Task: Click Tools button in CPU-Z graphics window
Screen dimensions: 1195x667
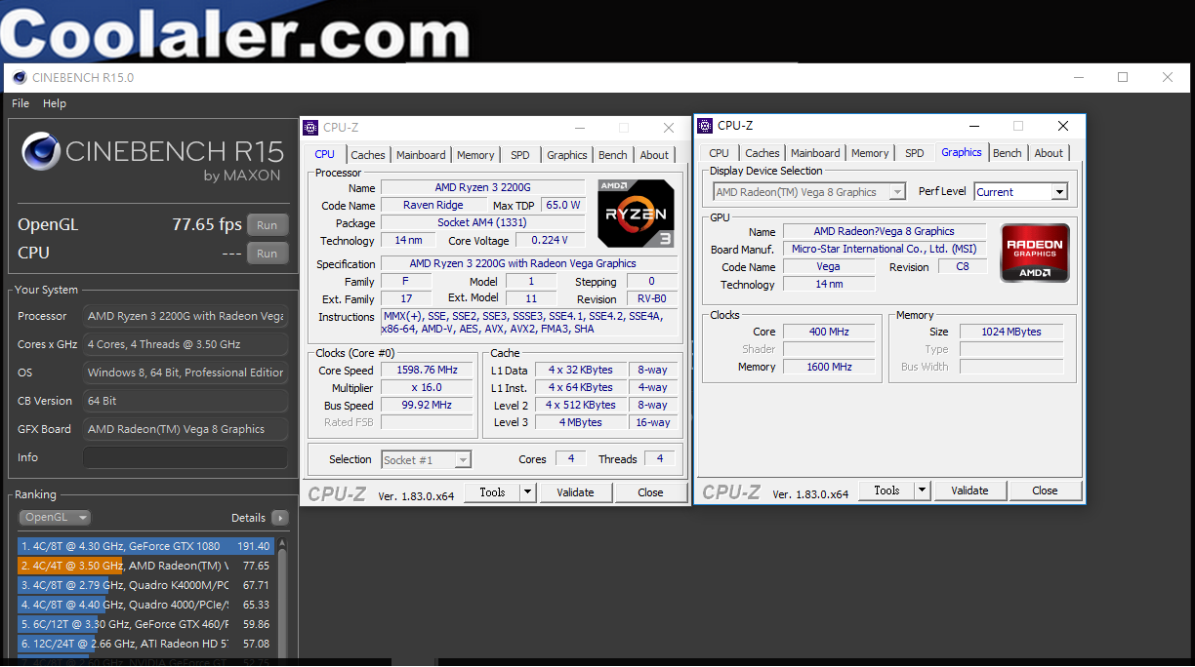Action: tap(886, 490)
